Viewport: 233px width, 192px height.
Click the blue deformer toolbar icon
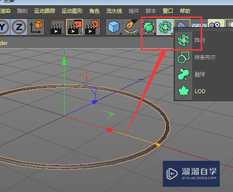(182, 23)
